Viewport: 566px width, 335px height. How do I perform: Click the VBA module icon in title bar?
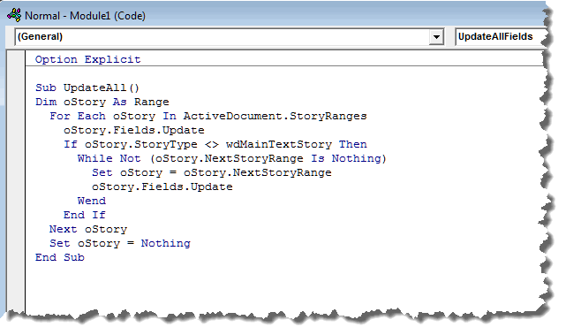tap(14, 15)
